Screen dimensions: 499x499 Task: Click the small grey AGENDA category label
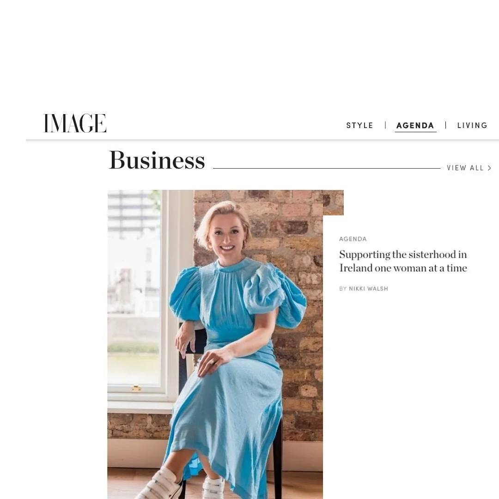coord(353,239)
